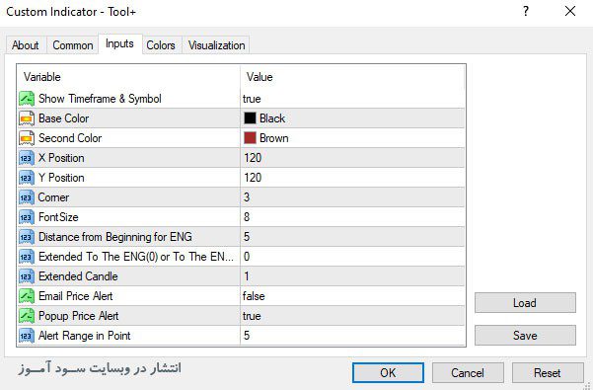Select the 'Base Color' variable name
The width and height of the screenshot is (593, 390).
coord(63,118)
